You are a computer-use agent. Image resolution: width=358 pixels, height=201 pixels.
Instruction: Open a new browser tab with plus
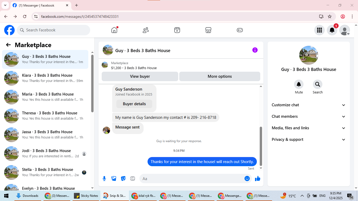77,5
